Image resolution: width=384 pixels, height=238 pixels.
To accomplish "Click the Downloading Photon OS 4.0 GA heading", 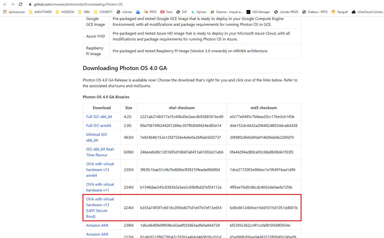I will tap(125, 68).
